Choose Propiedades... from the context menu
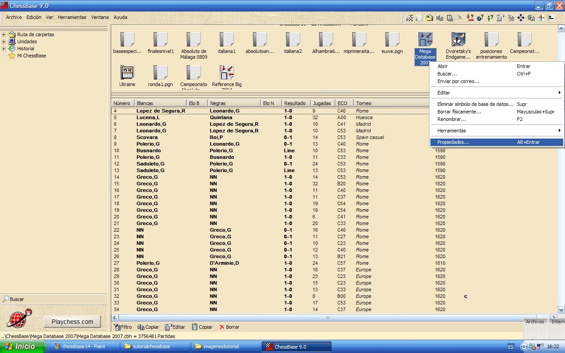Viewport: 565px width, 353px height. coord(497,142)
